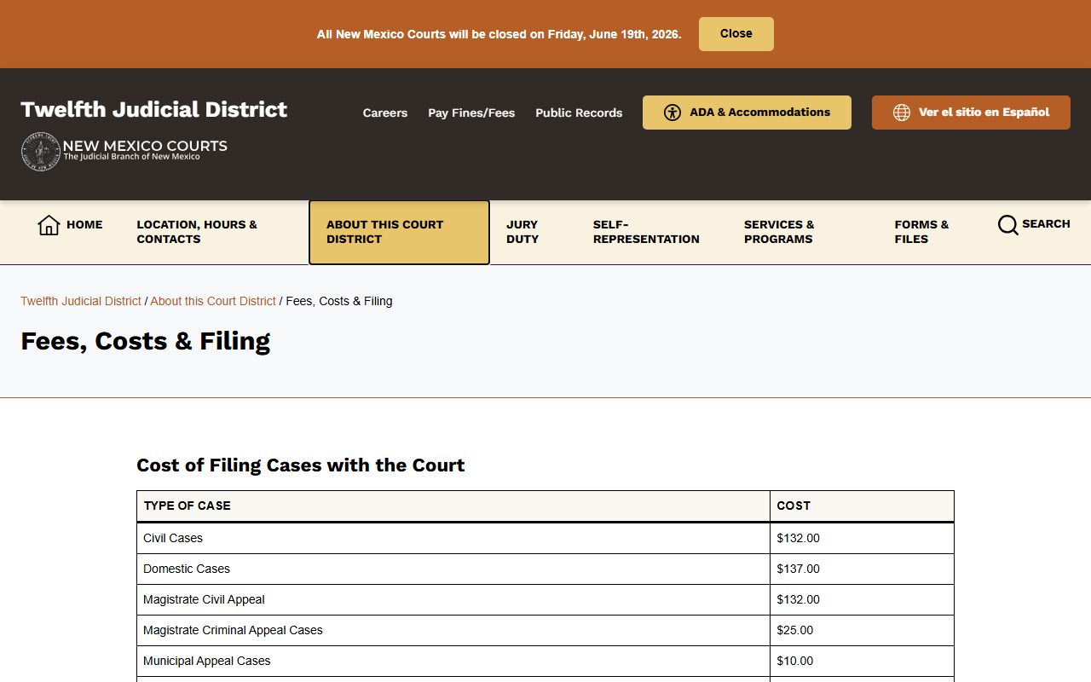Select the Magistrate Civil Appeal $132.00 cost

coord(862,599)
